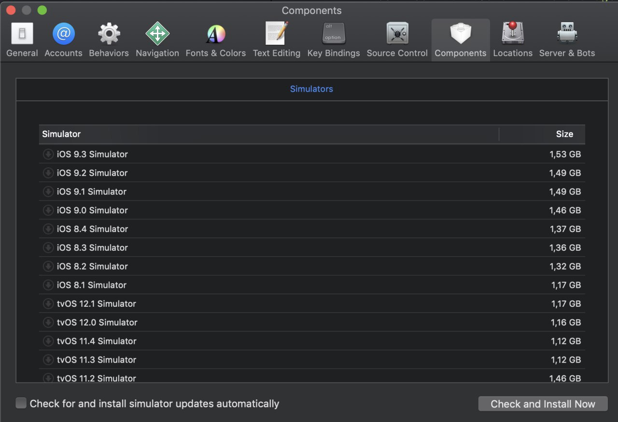Download the iOS 9.3 Simulator

click(x=48, y=154)
